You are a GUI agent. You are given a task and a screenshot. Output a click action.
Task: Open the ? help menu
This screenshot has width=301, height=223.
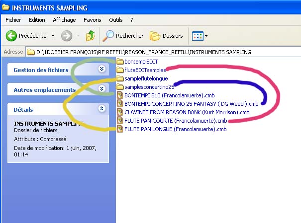132,20
